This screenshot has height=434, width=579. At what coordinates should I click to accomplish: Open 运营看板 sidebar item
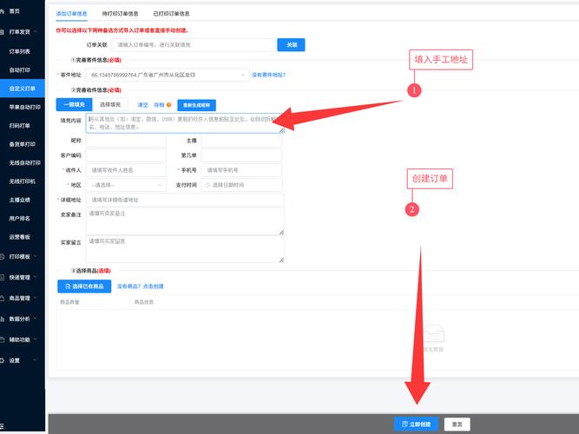(x=20, y=237)
